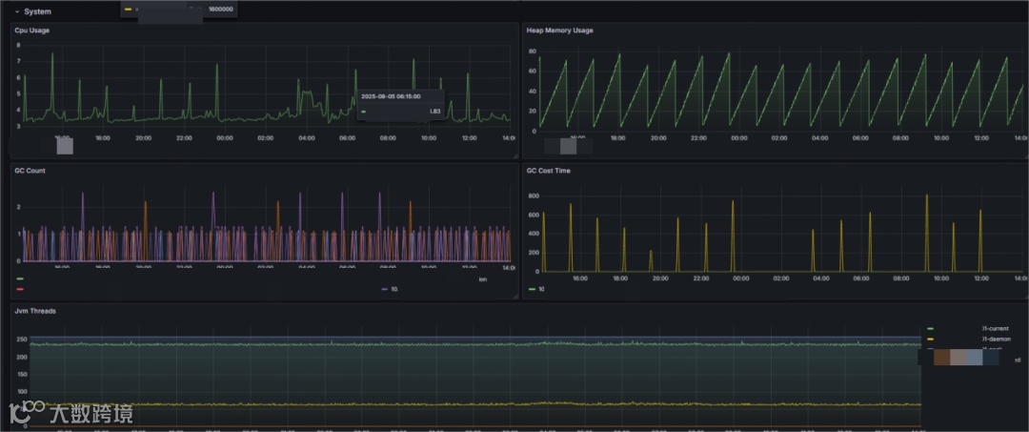This screenshot has height=432, width=1029.
Task: Click the yellow 1800000 legend marker at top
Action: tap(128, 10)
